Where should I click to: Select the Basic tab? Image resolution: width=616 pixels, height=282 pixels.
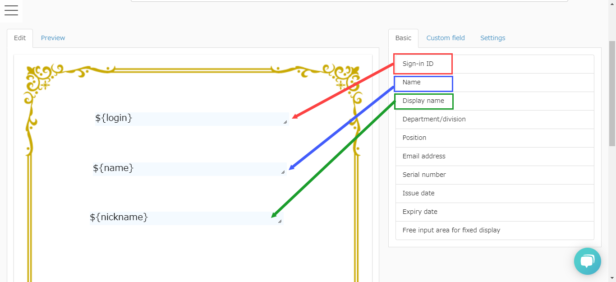click(x=403, y=38)
